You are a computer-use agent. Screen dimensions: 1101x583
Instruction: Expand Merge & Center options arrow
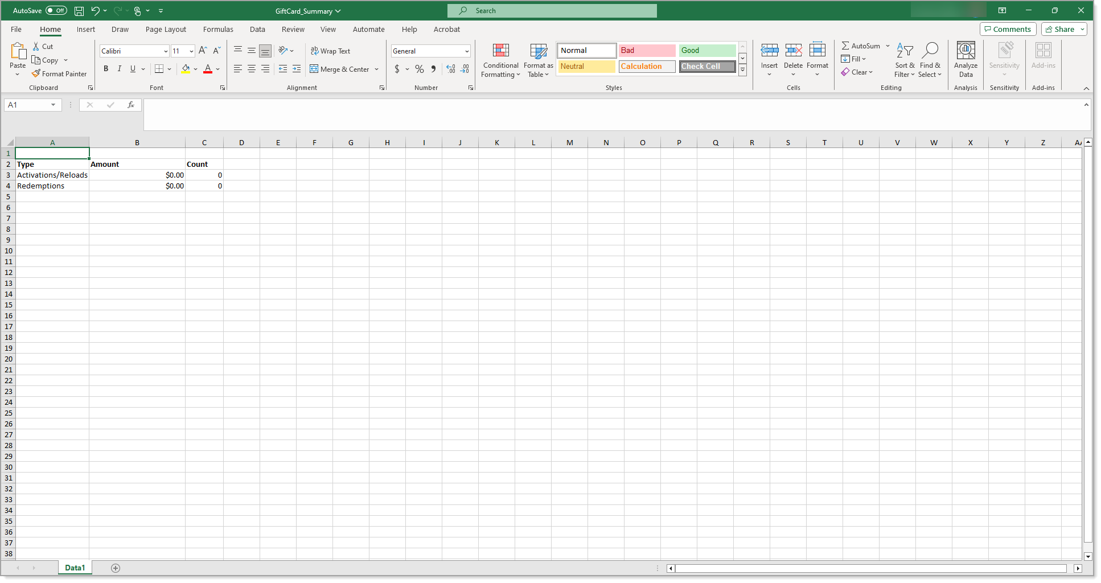[377, 69]
